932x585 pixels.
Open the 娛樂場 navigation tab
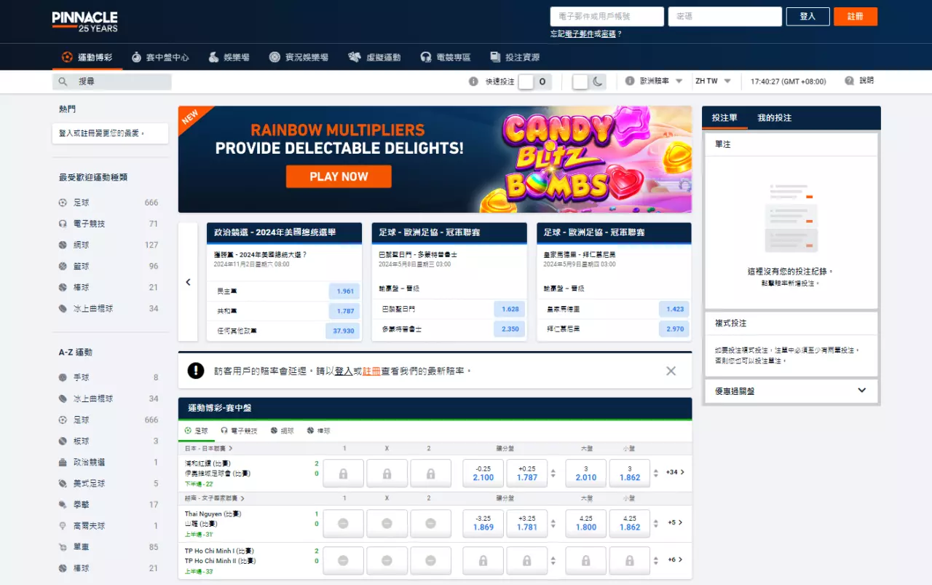[x=229, y=57]
